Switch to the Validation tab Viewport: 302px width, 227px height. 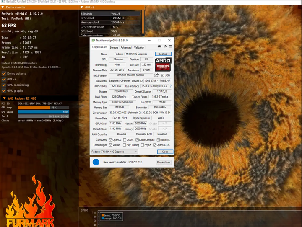click(139, 47)
